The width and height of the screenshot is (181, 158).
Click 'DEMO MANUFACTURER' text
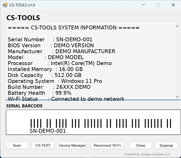click(85, 51)
